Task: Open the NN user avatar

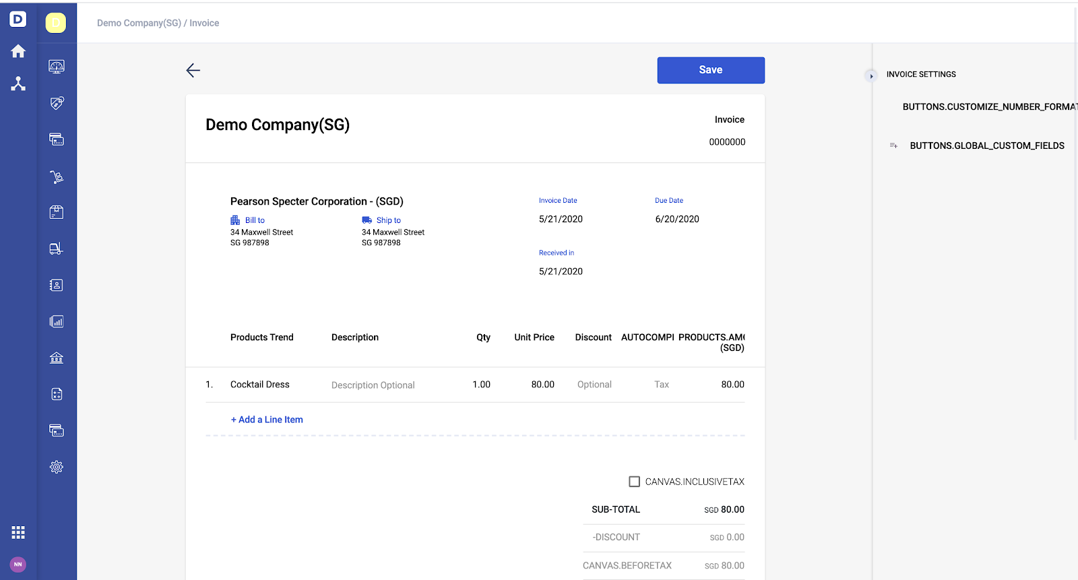Action: [18, 565]
